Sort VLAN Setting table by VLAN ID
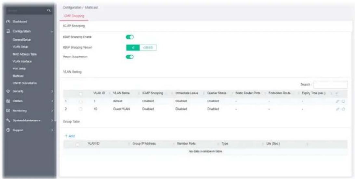The width and height of the screenshot is (355, 179). pyautogui.click(x=99, y=94)
